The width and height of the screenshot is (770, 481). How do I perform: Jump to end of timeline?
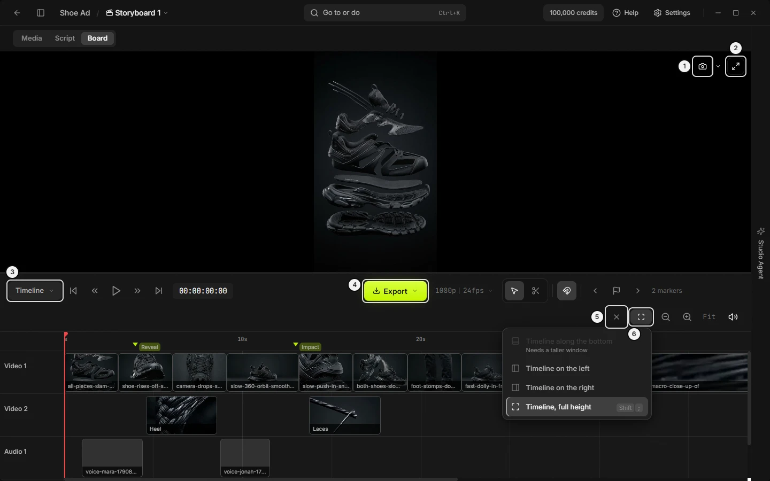coord(159,291)
